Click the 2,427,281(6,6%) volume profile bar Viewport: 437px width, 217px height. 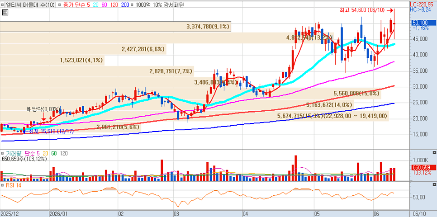coord(83,49)
